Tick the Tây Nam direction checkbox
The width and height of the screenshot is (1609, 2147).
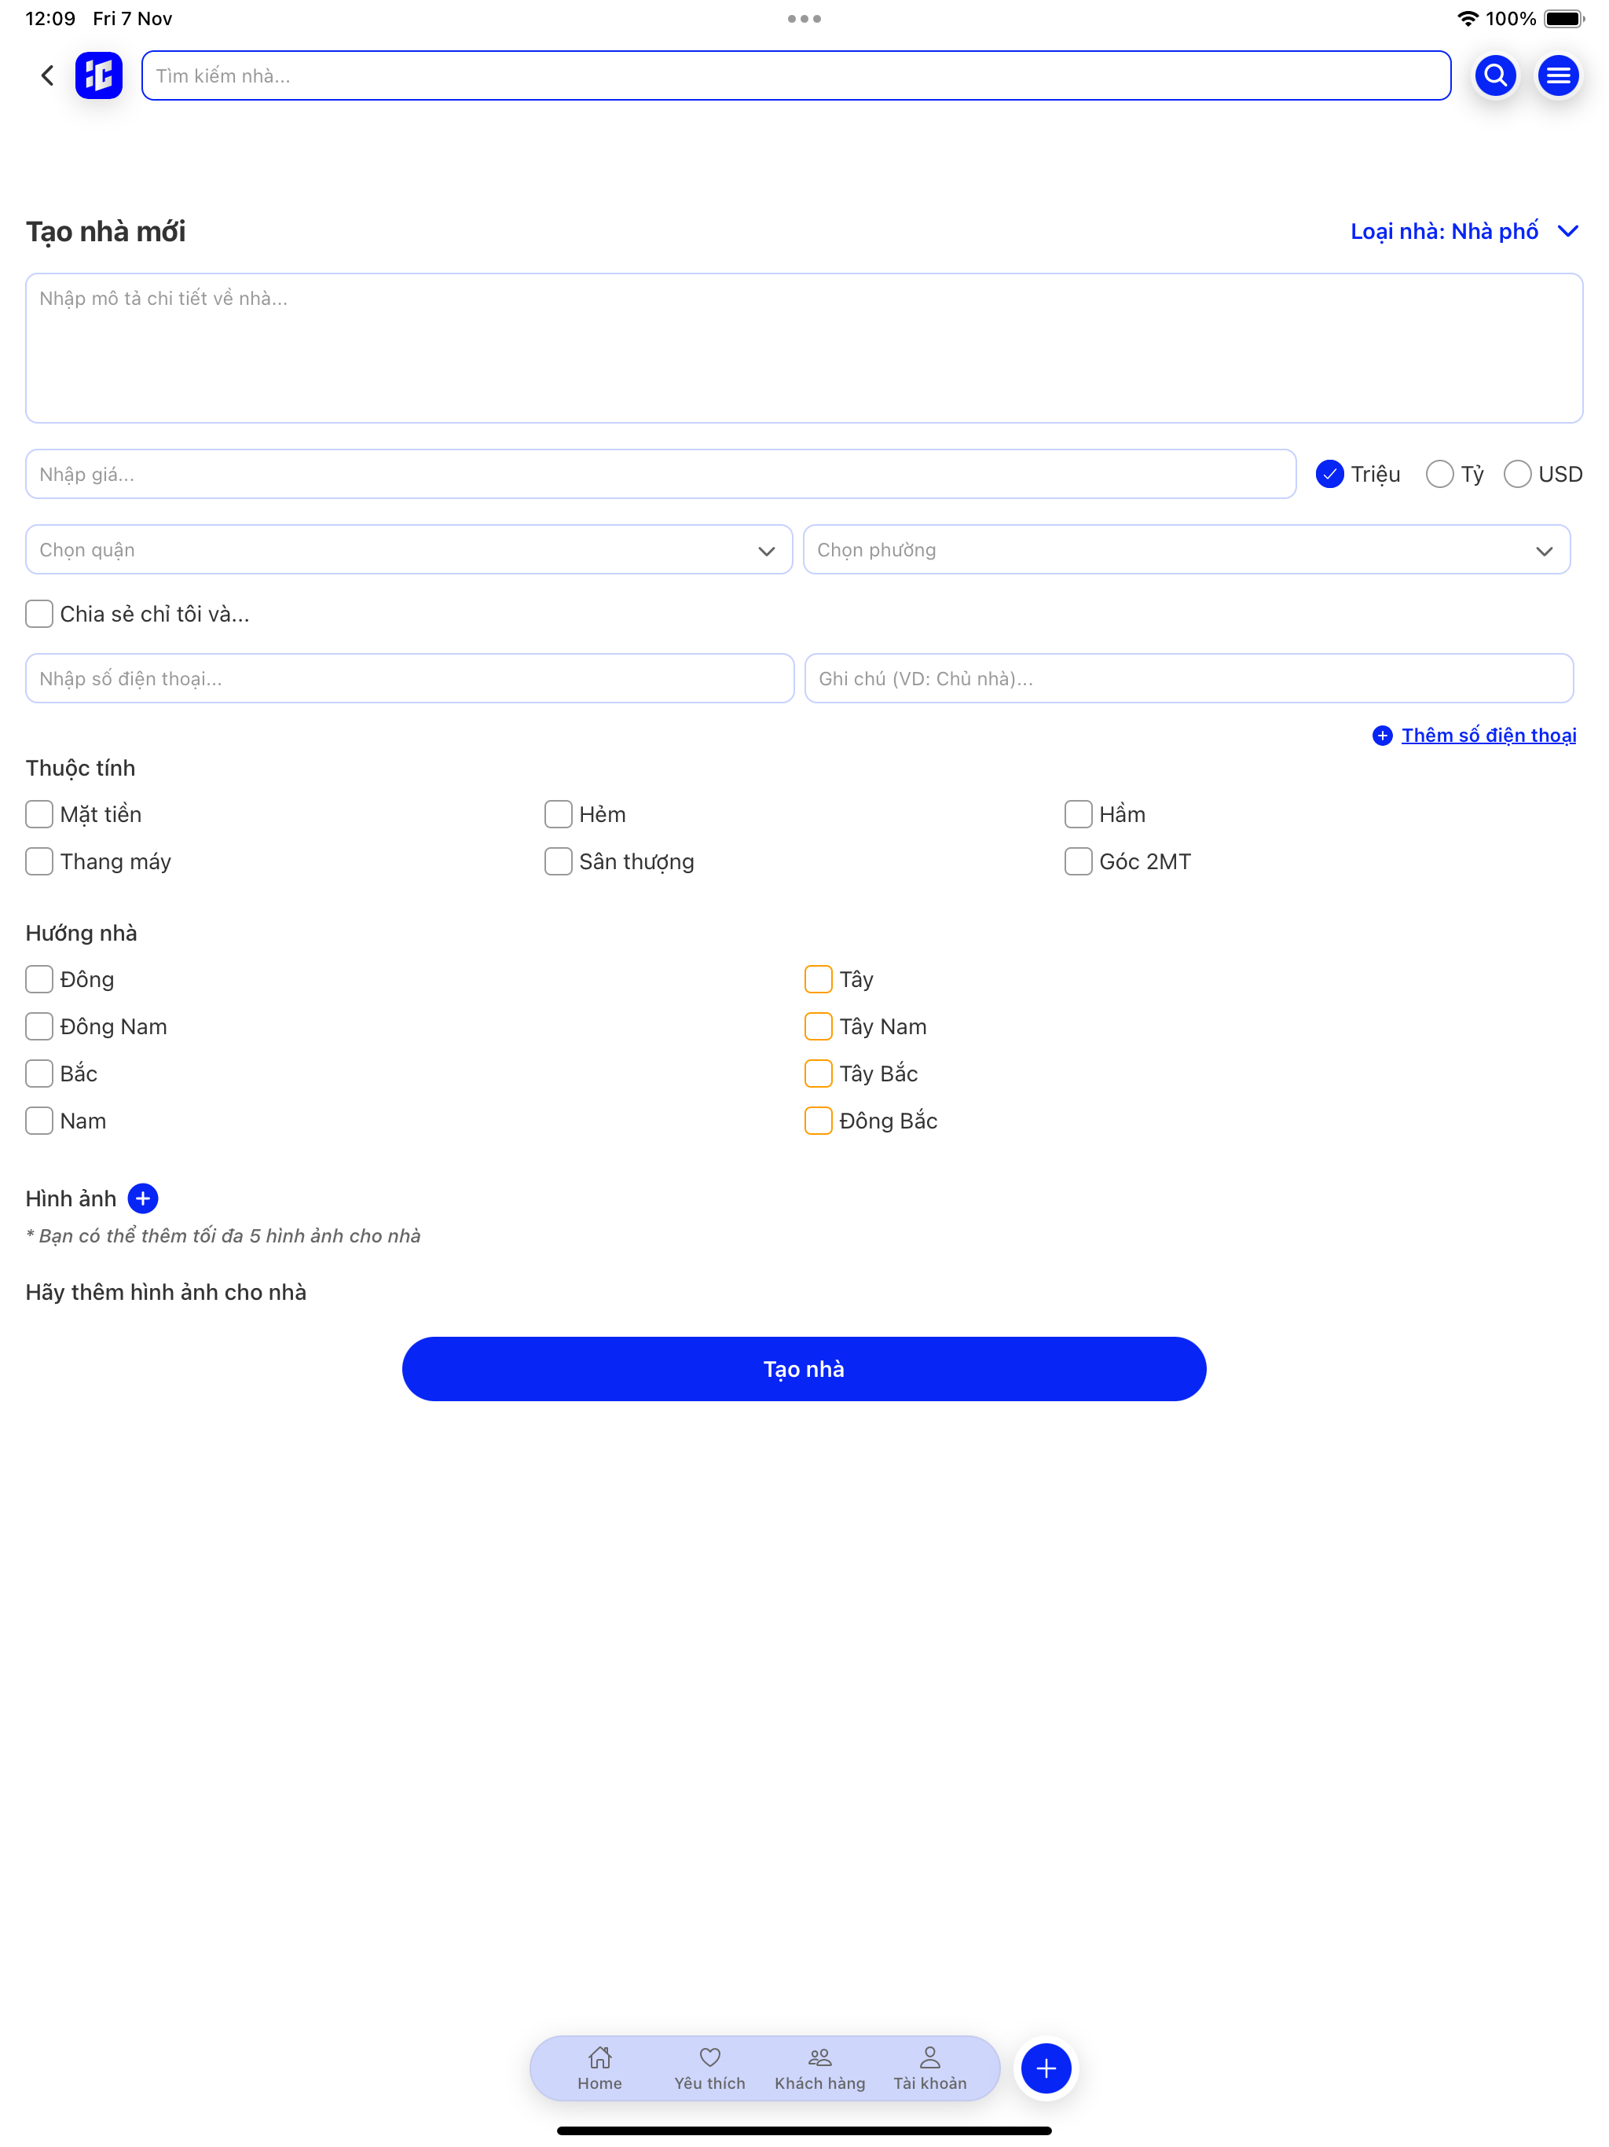pyautogui.click(x=818, y=1026)
